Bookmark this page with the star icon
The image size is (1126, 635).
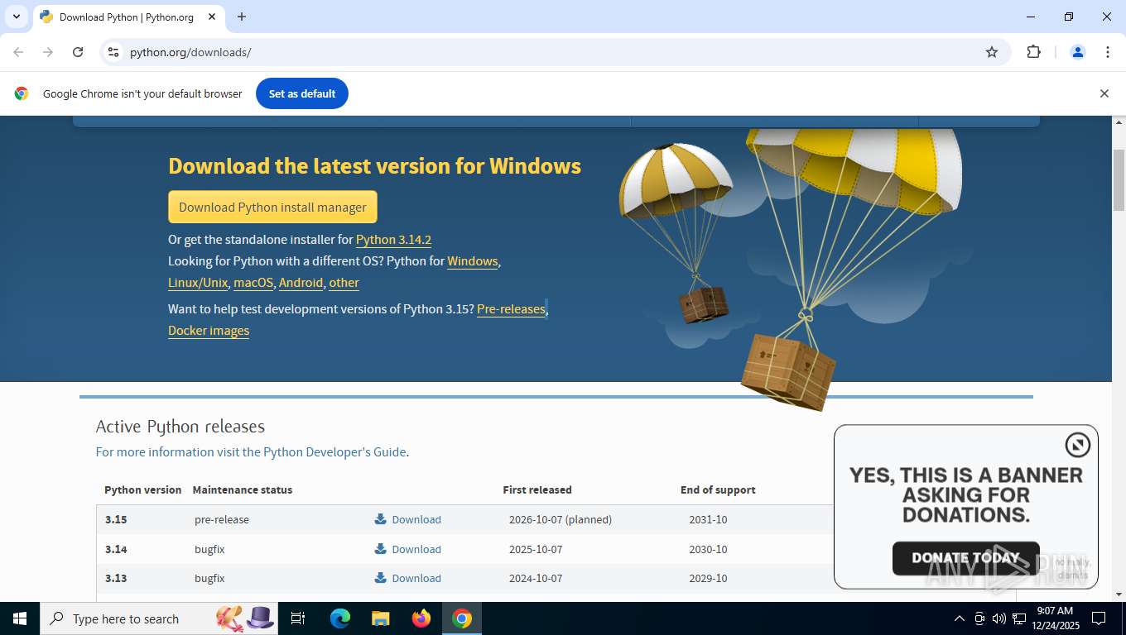[x=992, y=52]
